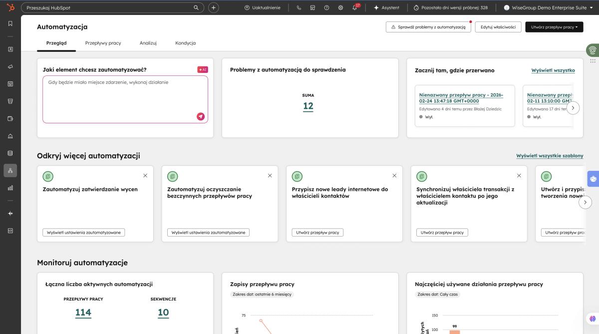Click the green chat widget icon at right edge
599x334 pixels.
(593, 50)
